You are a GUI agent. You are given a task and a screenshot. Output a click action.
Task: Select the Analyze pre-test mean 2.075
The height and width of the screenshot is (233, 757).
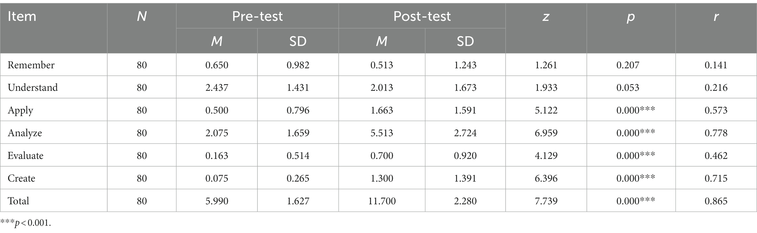pyautogui.click(x=217, y=133)
